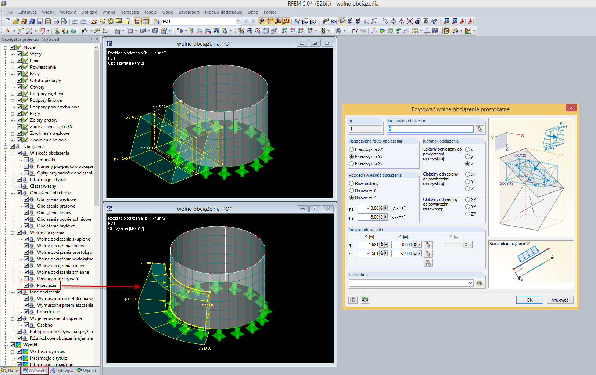Screen dimensions: 596x375
Task: Go to previous load case arrow
Action: tap(246, 21)
